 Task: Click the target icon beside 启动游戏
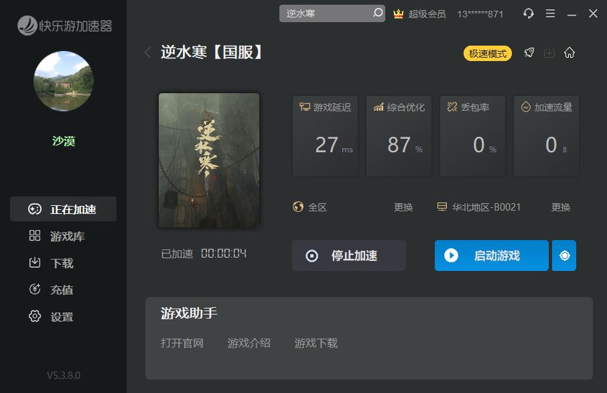564,256
